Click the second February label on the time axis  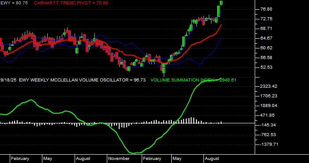(152, 159)
